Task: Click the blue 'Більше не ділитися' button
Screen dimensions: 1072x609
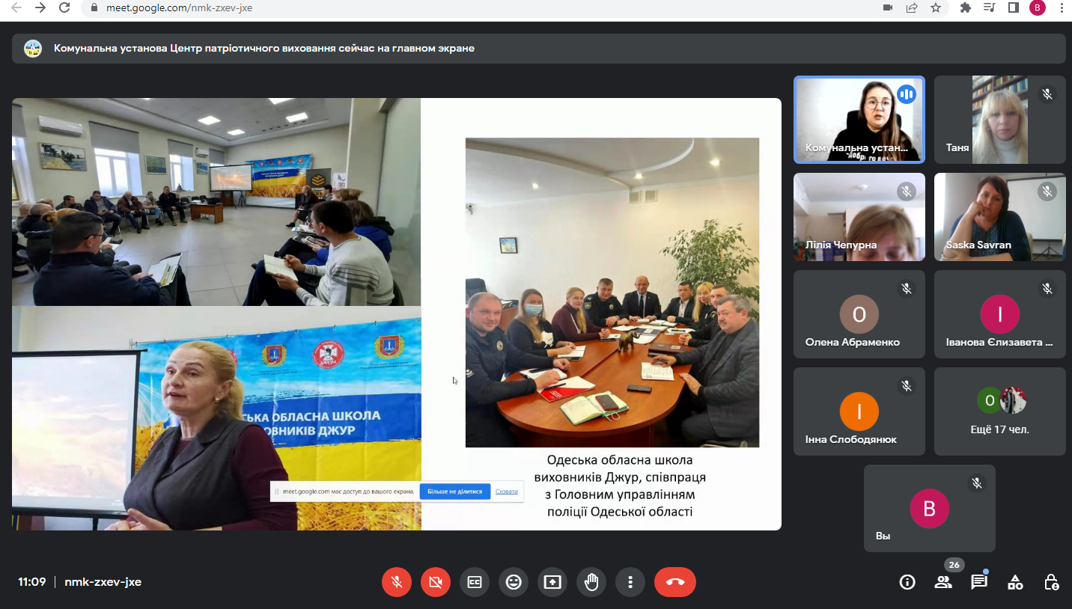Action: (x=454, y=492)
